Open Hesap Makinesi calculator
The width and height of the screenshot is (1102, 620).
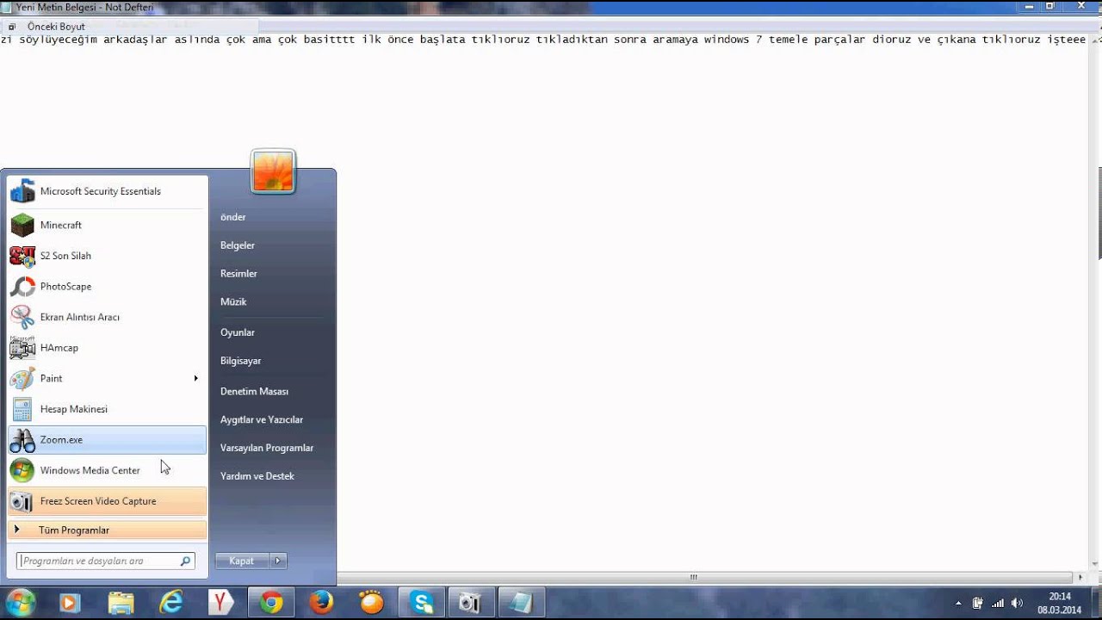(108, 409)
